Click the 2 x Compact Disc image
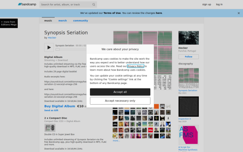This screenshot has height=152, width=243. (50, 128)
